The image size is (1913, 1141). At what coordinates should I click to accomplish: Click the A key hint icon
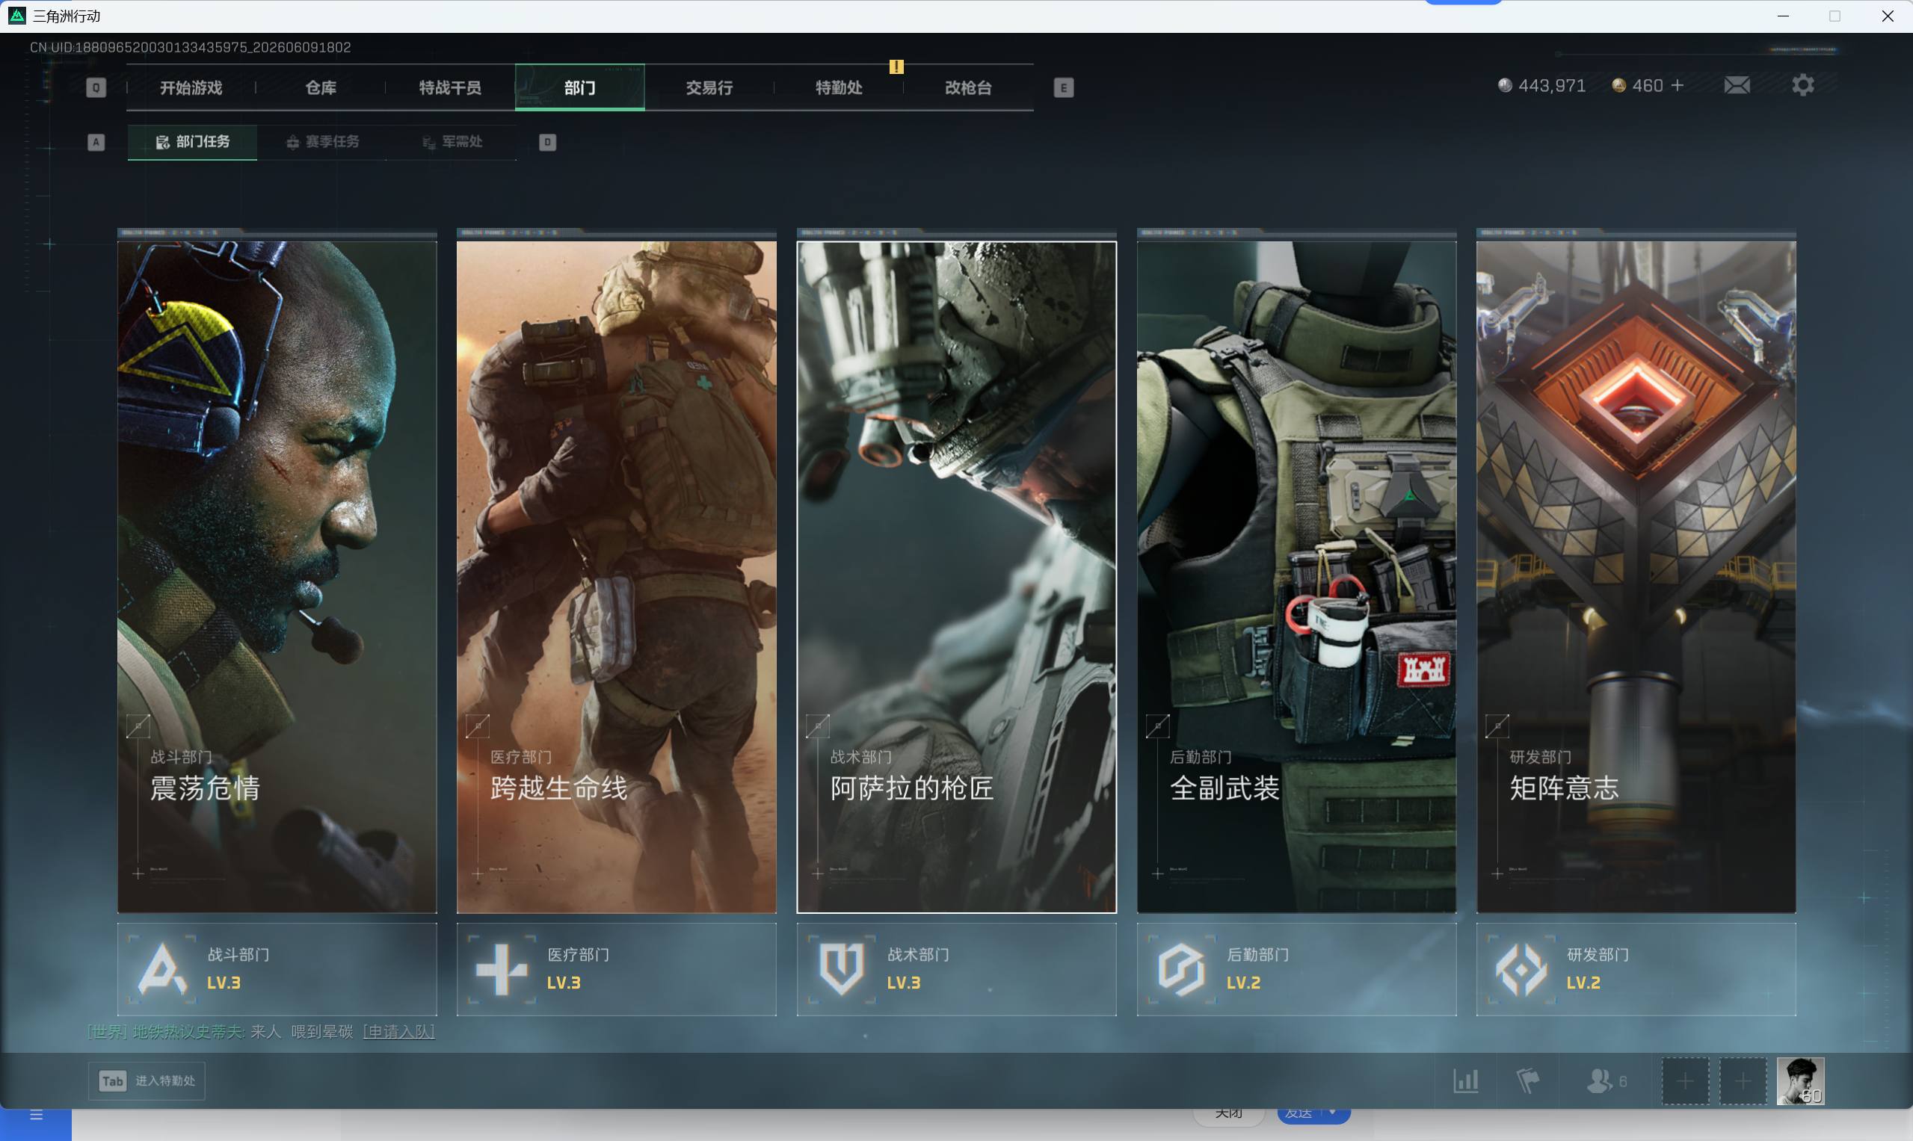[96, 142]
